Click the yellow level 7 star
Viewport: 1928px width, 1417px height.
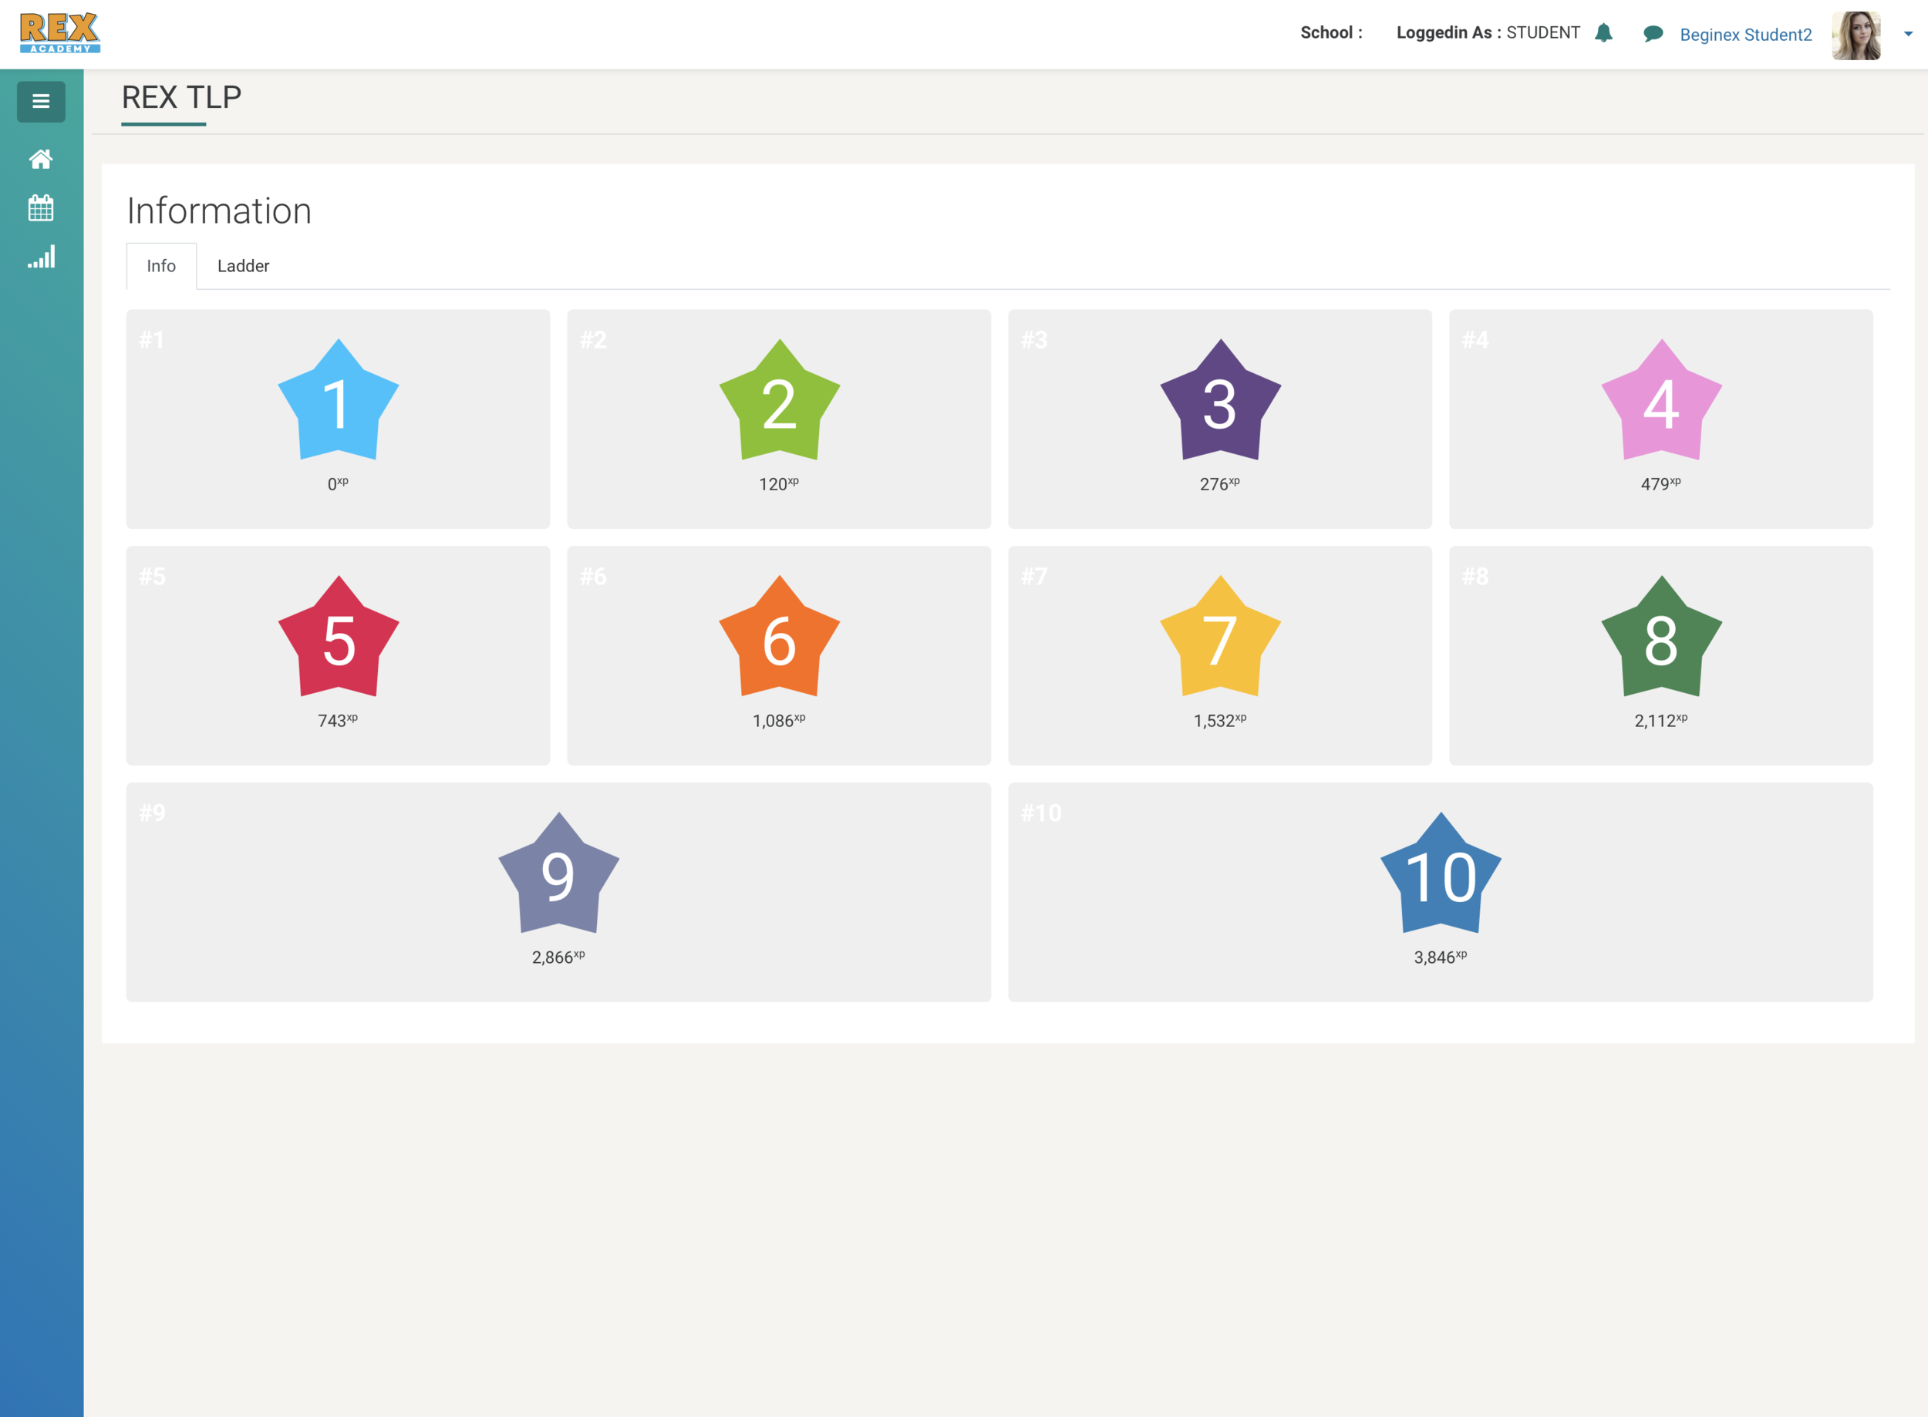(x=1219, y=638)
